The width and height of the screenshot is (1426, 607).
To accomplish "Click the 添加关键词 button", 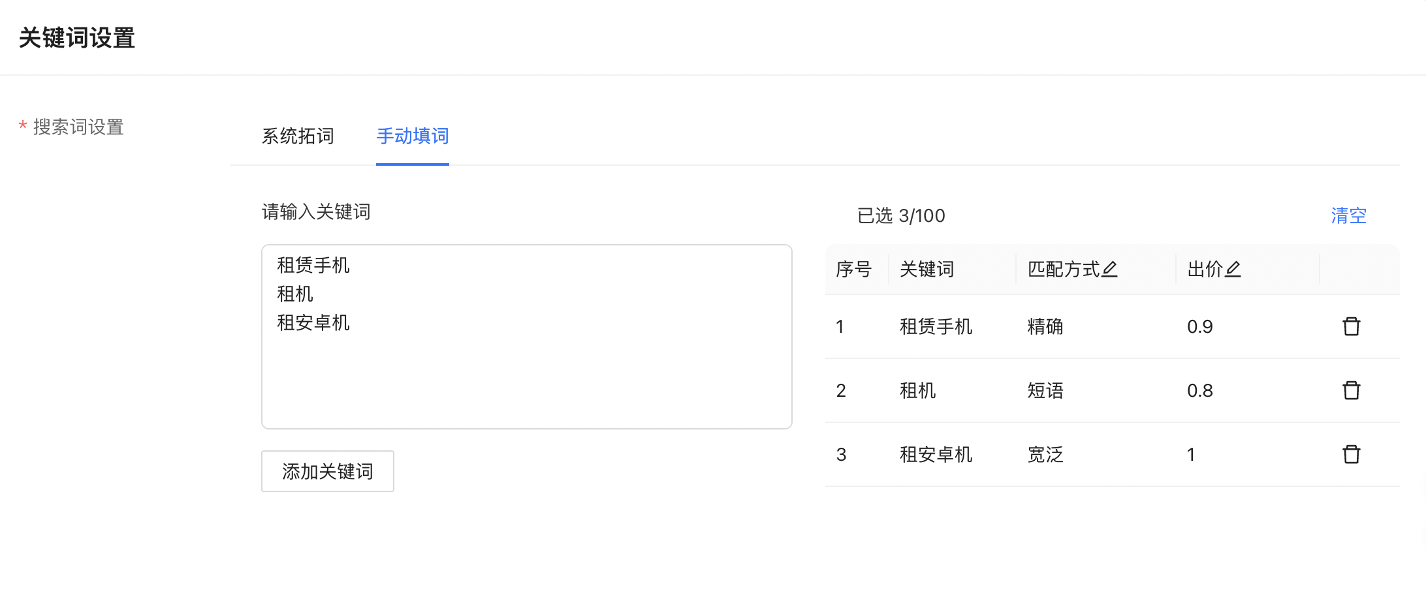I will coord(328,471).
